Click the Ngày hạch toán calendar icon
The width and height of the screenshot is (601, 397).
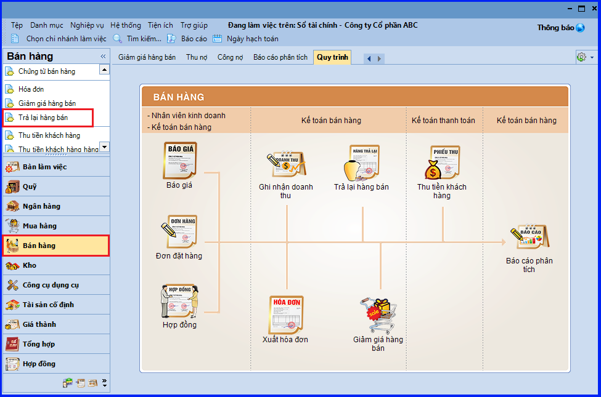pos(218,39)
